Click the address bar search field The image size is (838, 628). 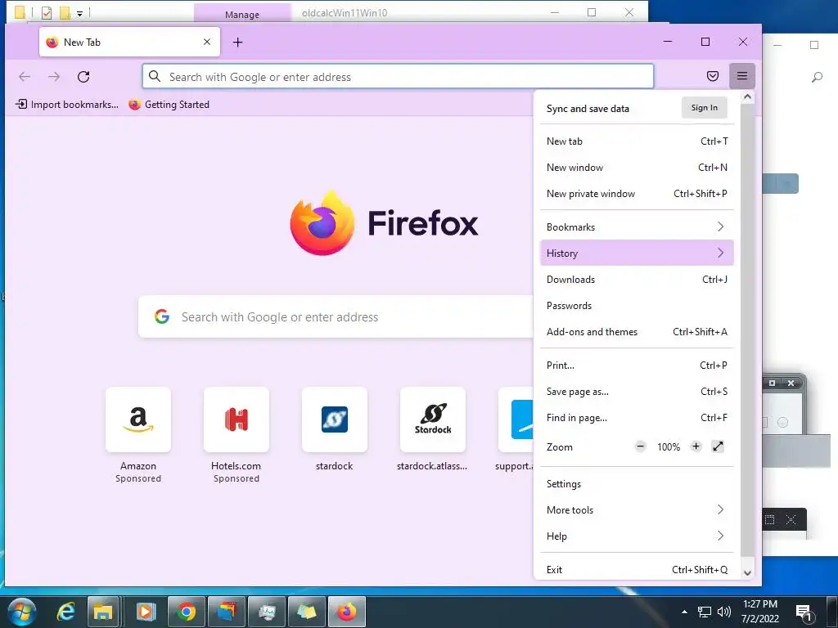[398, 76]
